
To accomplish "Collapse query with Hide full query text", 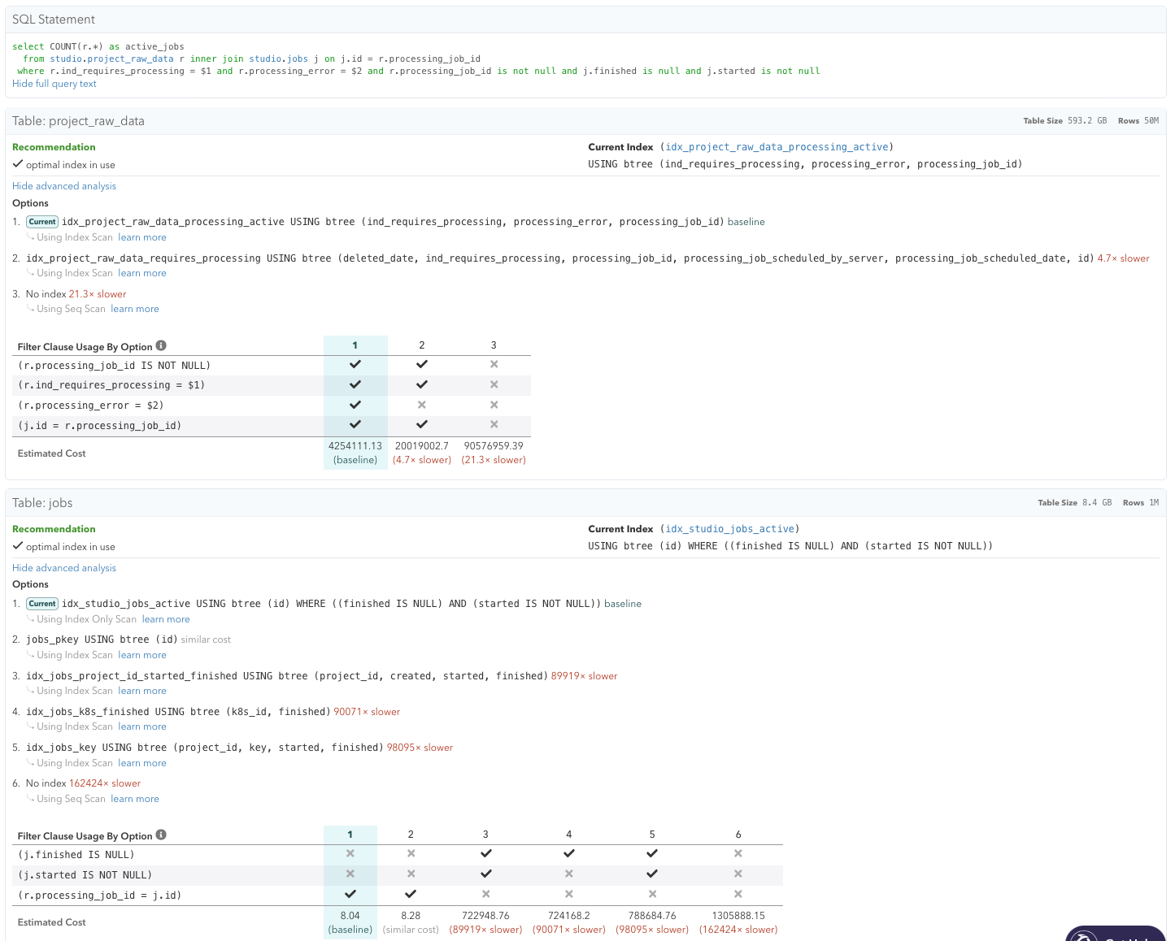I will [x=54, y=84].
